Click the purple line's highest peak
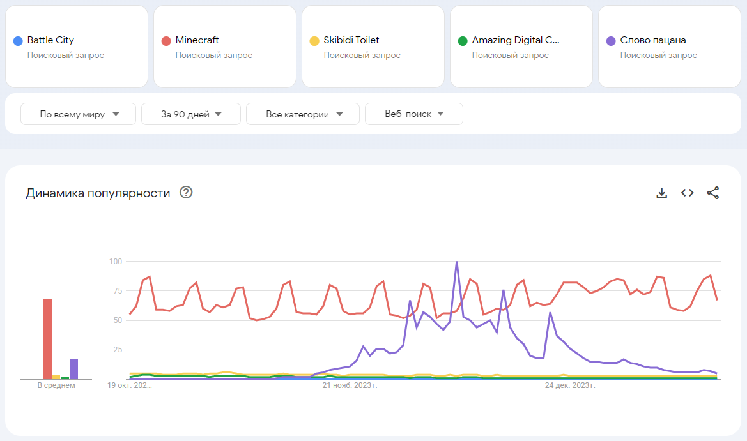 (x=456, y=262)
